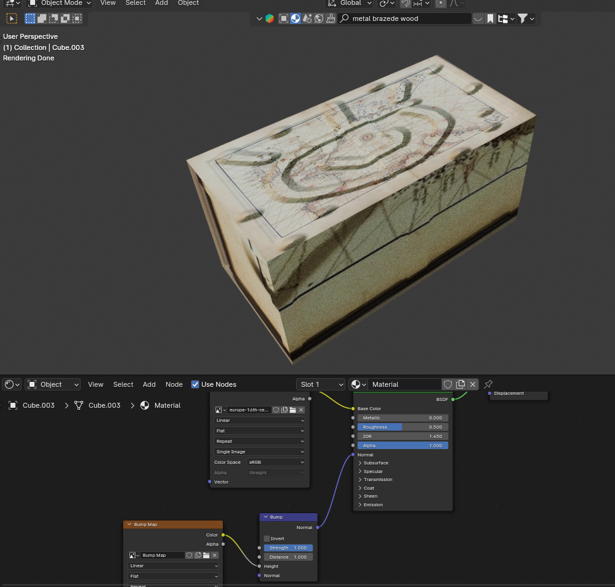Image resolution: width=615 pixels, height=587 pixels.
Task: Click the copy icon for europe-16th-ce image
Action: pyautogui.click(x=284, y=410)
